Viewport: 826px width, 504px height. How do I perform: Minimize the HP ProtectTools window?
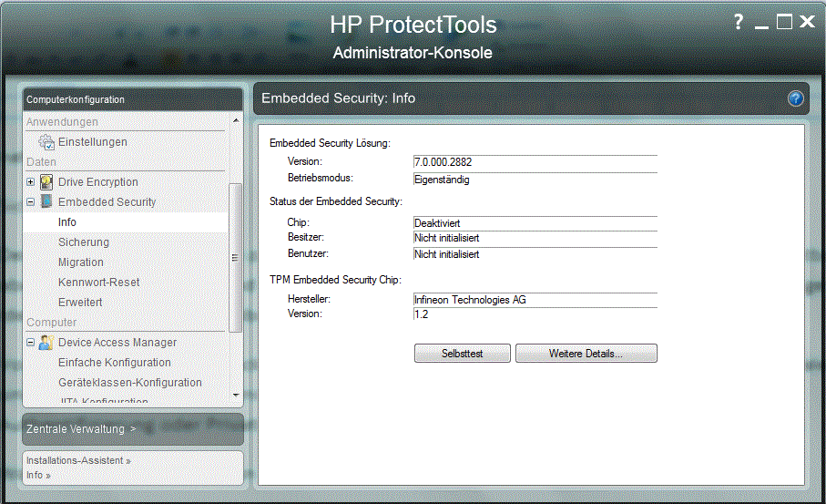tap(761, 26)
